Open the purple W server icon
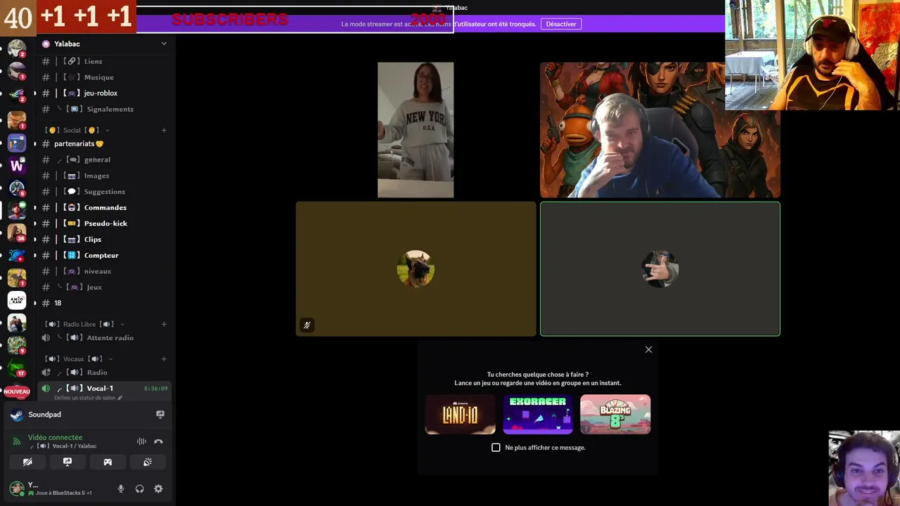900x506 pixels. tap(17, 166)
